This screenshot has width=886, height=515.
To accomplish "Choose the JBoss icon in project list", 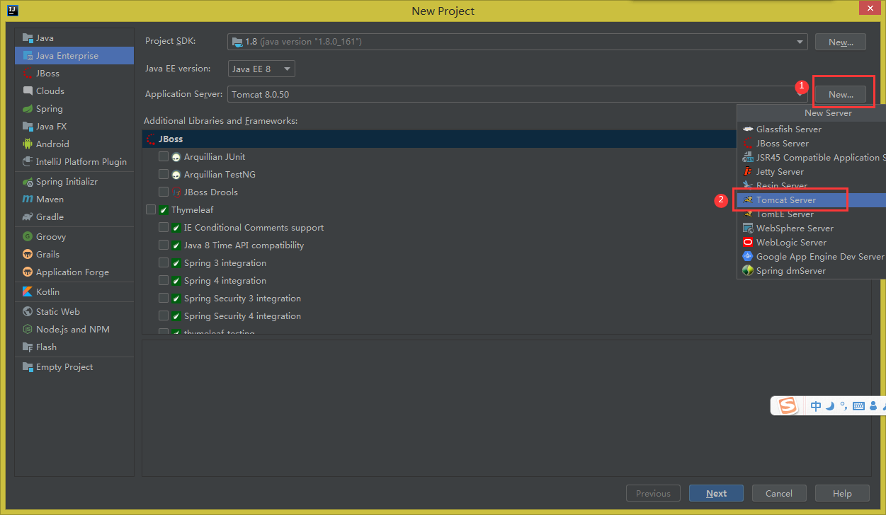I will (x=28, y=74).
